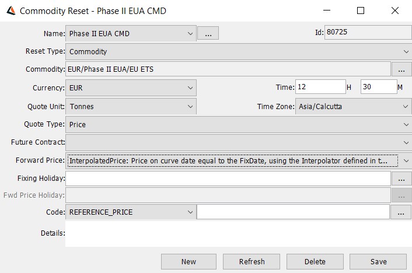Expand the Quote Type Price dropdown
Viewport: 412px width, 273px height.
pos(238,125)
